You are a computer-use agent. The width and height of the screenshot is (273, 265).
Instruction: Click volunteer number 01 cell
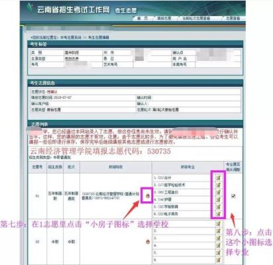pyautogui.click(x=37, y=196)
